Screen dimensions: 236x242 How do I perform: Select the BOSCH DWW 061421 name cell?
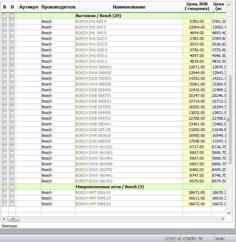(x=129, y=147)
